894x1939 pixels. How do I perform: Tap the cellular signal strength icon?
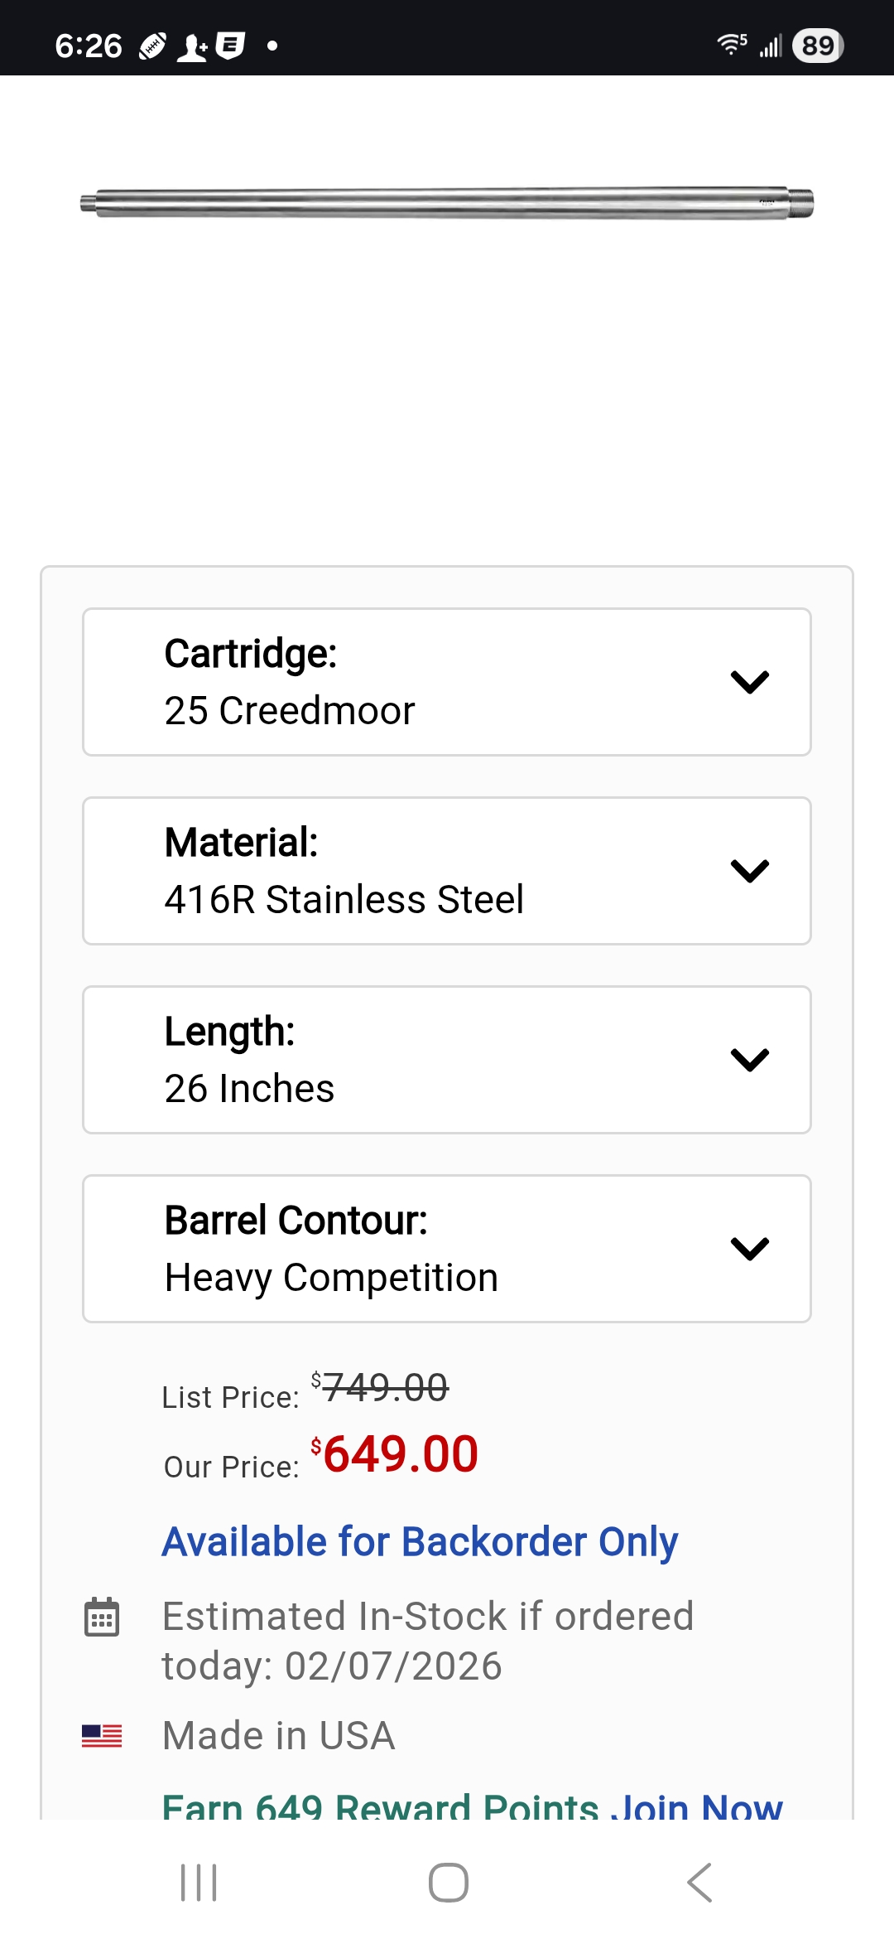(x=771, y=46)
